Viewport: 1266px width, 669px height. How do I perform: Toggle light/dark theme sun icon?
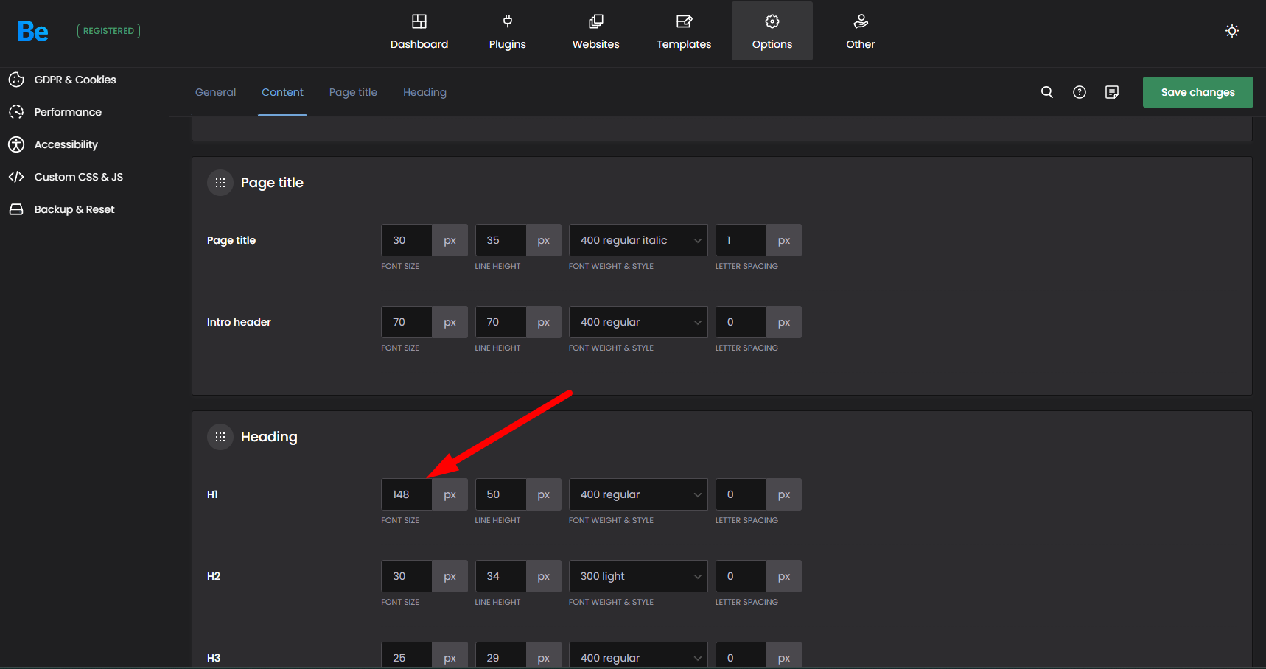tap(1231, 31)
